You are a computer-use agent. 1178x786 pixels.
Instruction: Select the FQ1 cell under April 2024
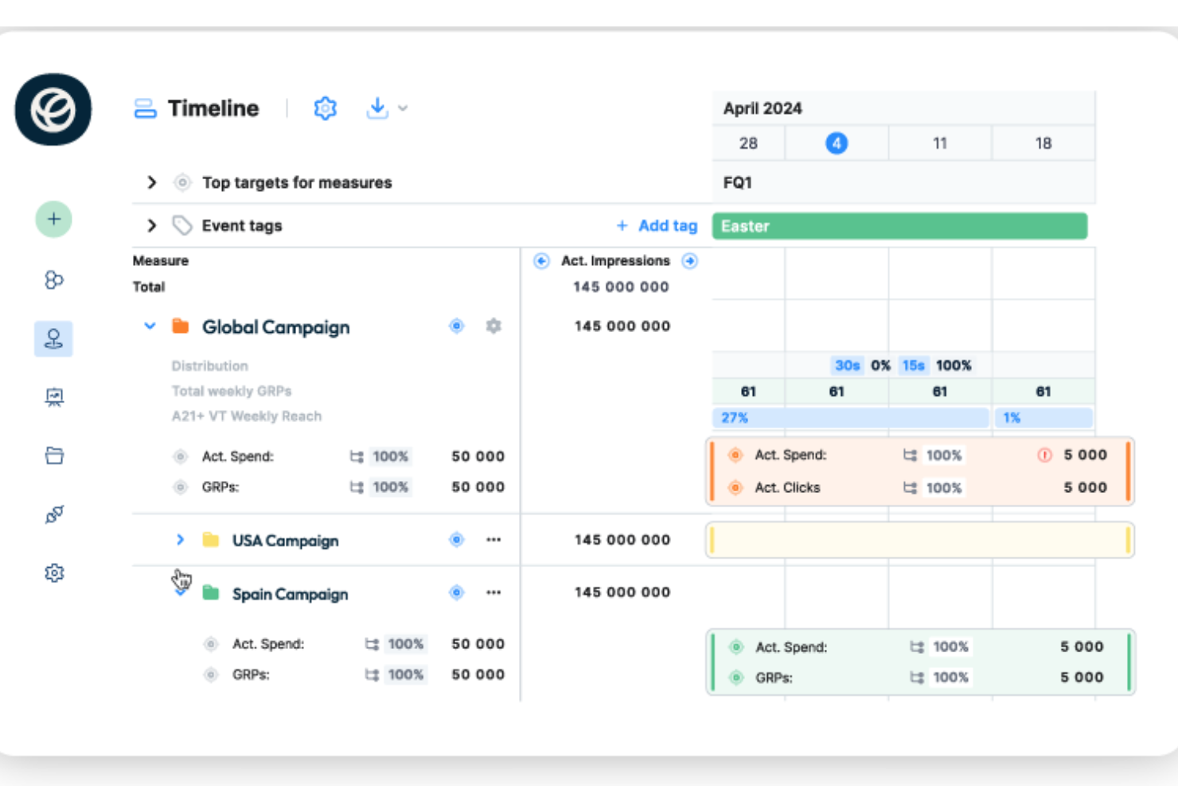click(x=737, y=182)
